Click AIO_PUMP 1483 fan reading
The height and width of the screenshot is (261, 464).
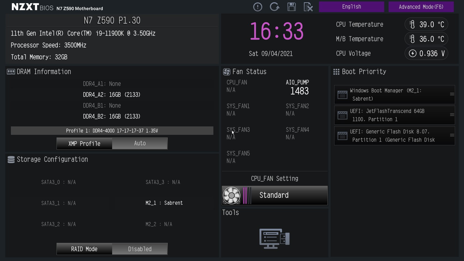click(297, 87)
